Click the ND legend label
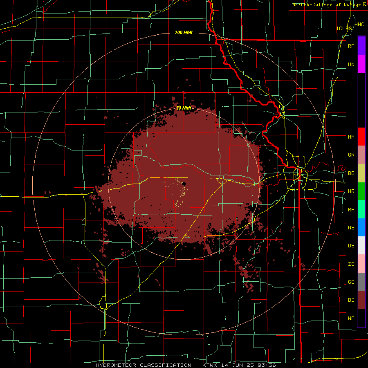368x368 pixels. [x=351, y=319]
